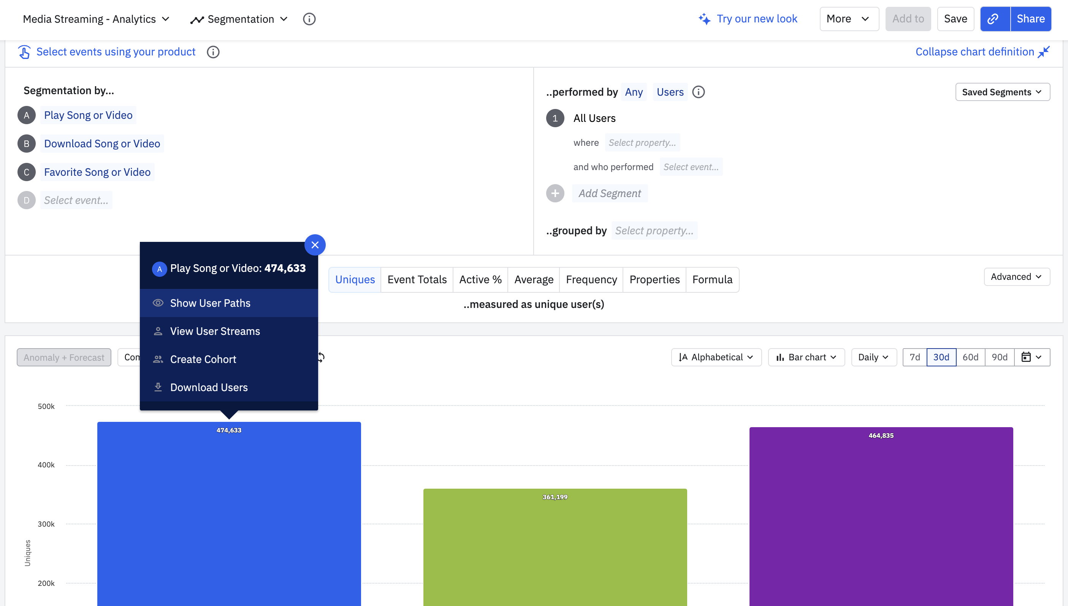The width and height of the screenshot is (1068, 606).
Task: Click the info icon beside Users
Action: (x=698, y=92)
